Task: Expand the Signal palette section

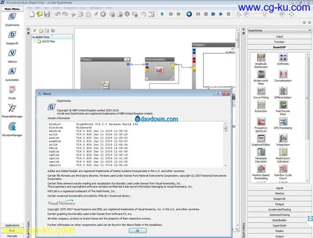Action: click(279, 188)
